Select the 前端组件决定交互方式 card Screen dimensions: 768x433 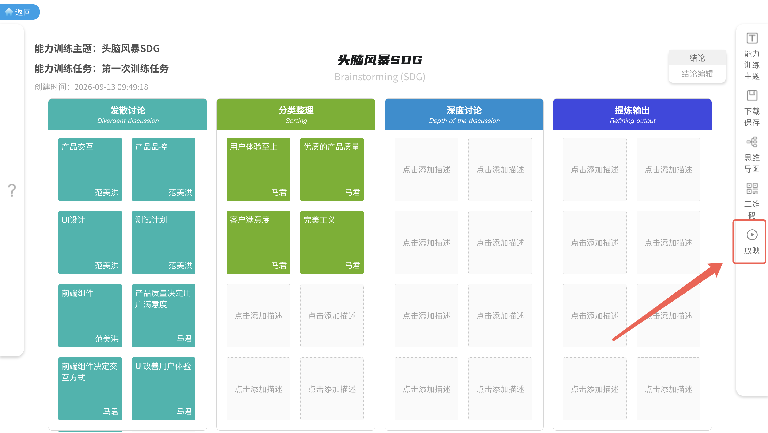(90, 389)
